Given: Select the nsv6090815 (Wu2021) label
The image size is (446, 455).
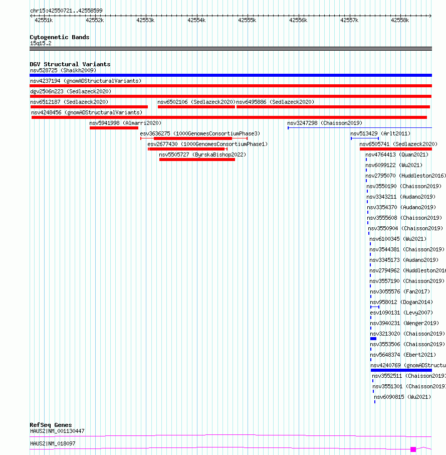Looking at the screenshot, I should coord(402,397).
